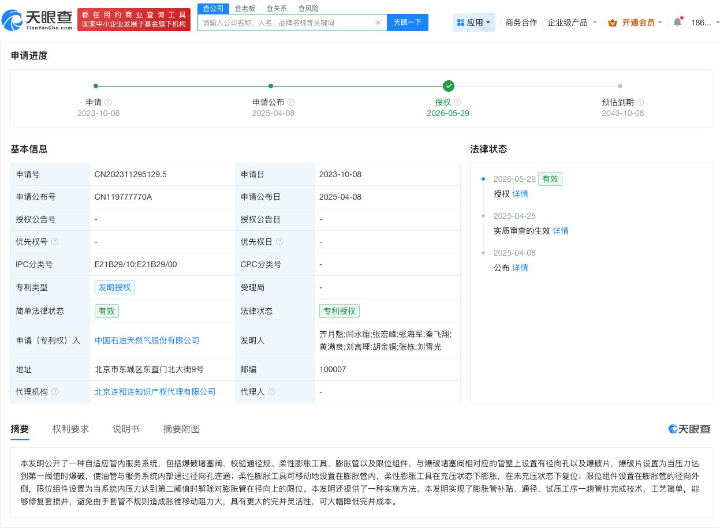
Task: Click the crown icon next to 开通会员
Action: [x=613, y=23]
